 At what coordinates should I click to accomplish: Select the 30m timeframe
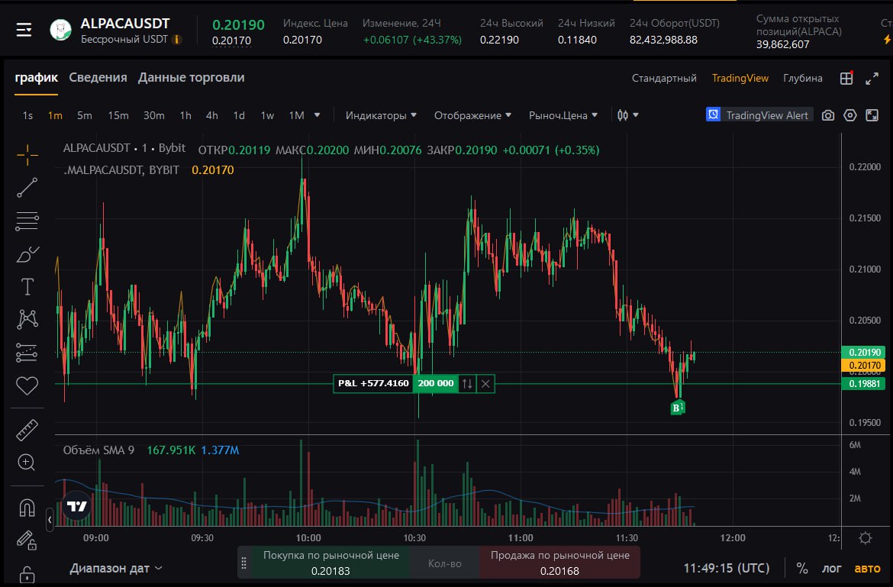153,115
